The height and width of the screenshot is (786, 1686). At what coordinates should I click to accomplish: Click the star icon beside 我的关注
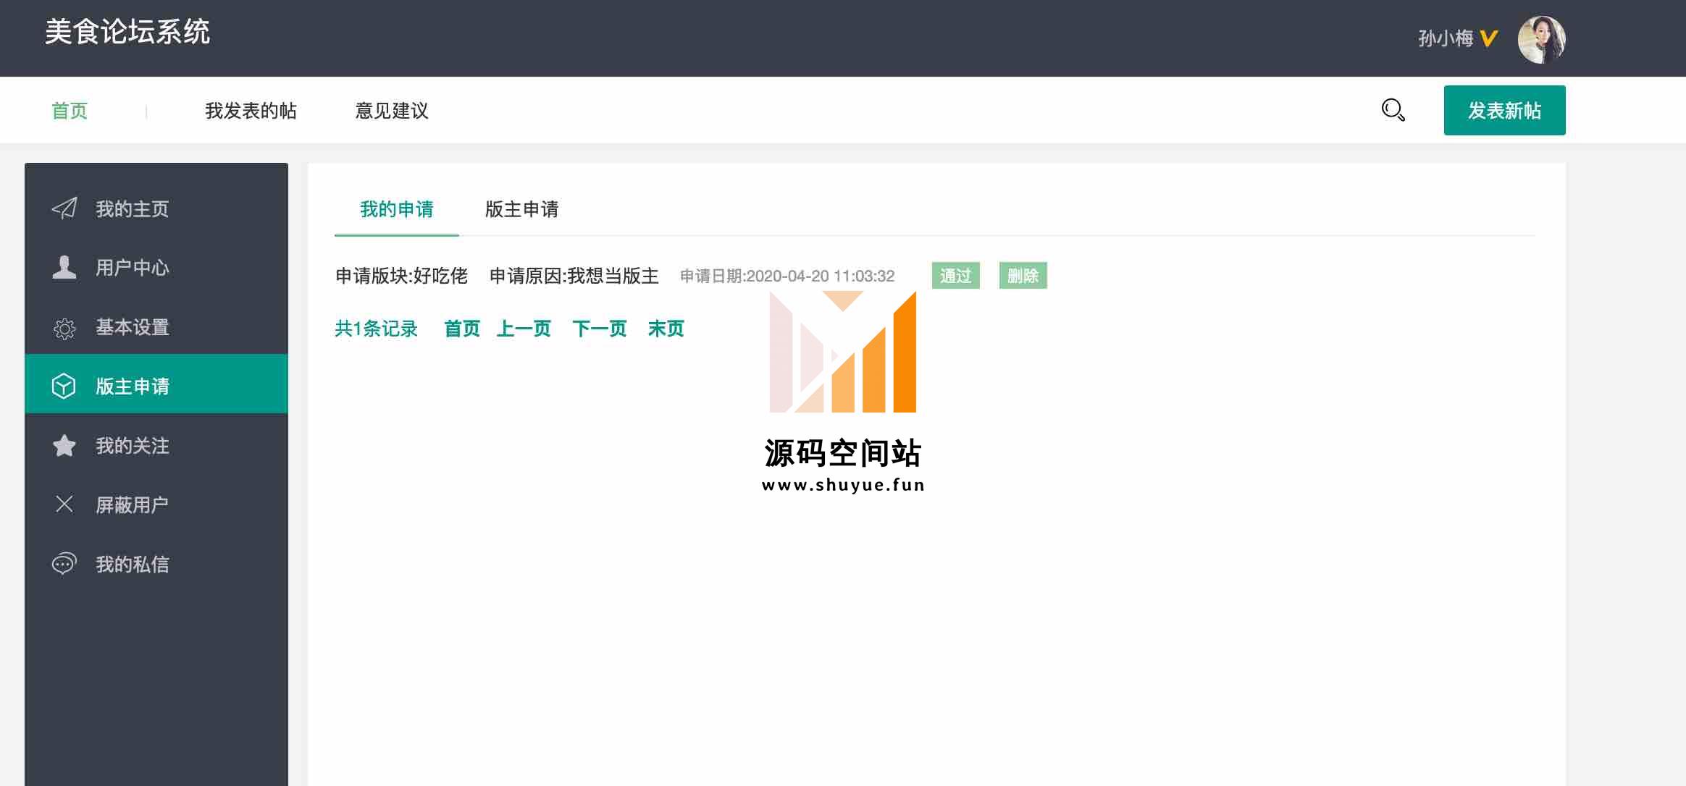click(x=64, y=445)
